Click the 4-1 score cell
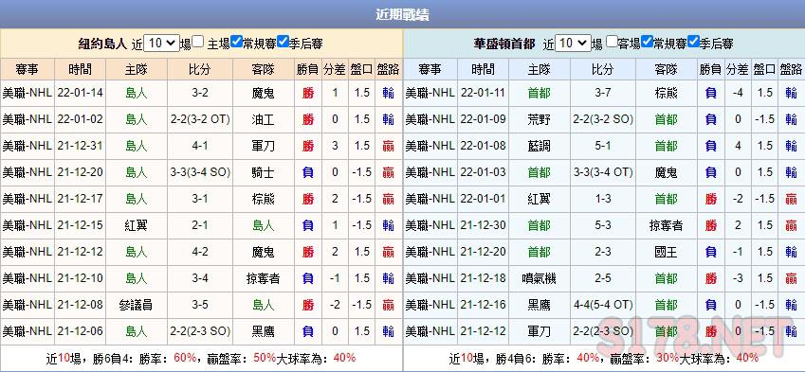Screen dimensions: 805x372 pos(200,146)
